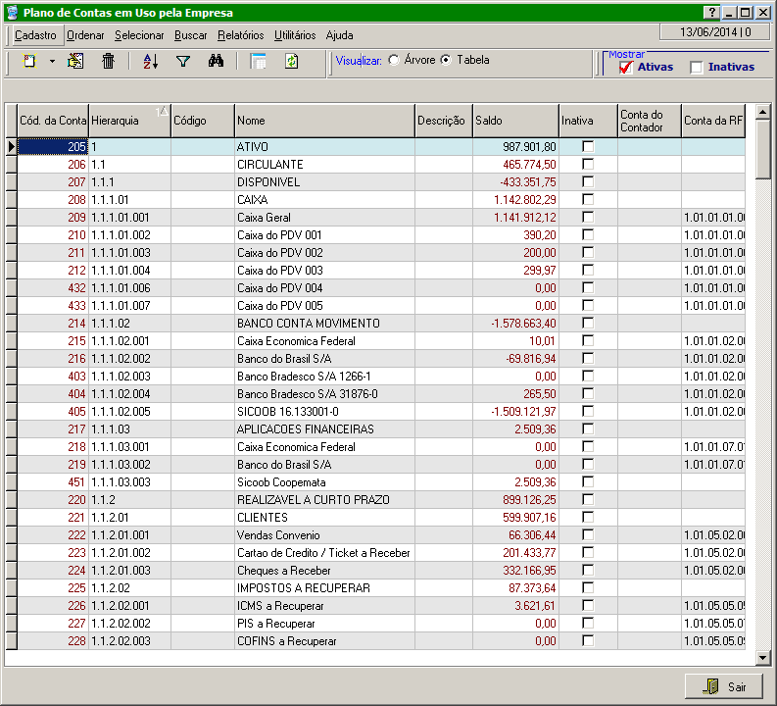Click the binoculars search icon
This screenshot has width=777, height=706.
[x=217, y=62]
